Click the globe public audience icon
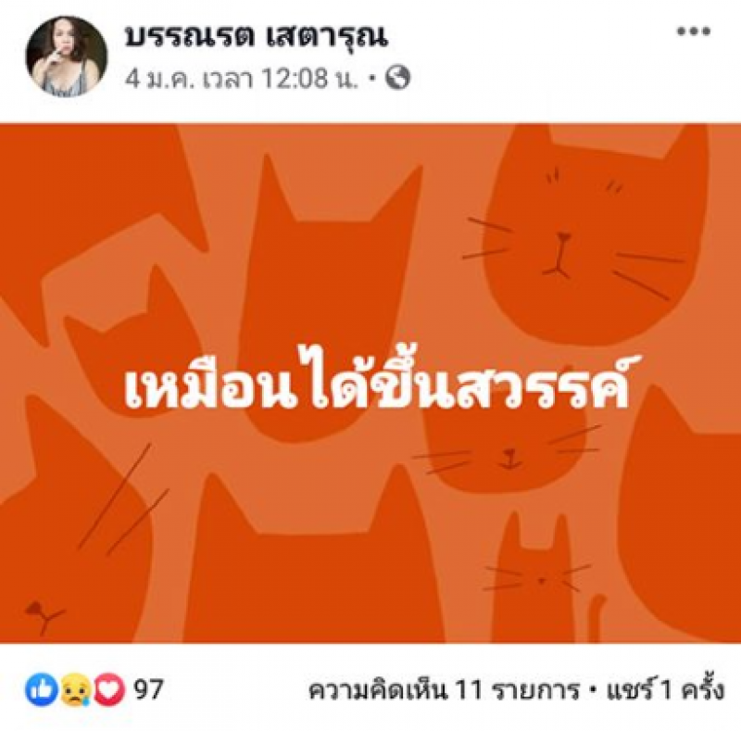741x731 pixels. [397, 78]
